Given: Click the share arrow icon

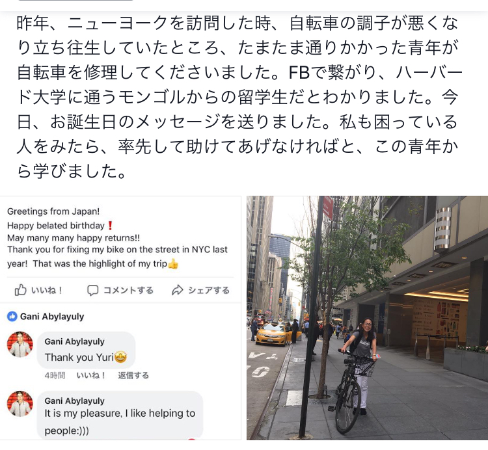Looking at the screenshot, I should [x=178, y=290].
